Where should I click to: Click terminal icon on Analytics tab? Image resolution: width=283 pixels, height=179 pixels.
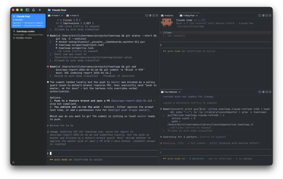pos(162,16)
